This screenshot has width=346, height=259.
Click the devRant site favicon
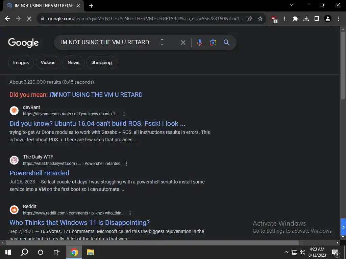14,111
